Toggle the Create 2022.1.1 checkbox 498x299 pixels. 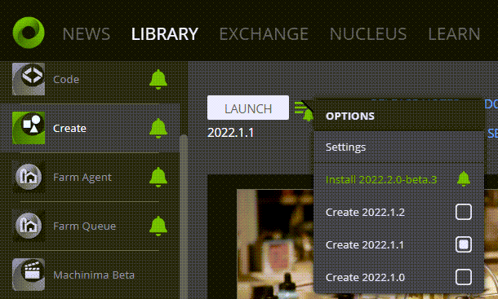click(x=464, y=244)
